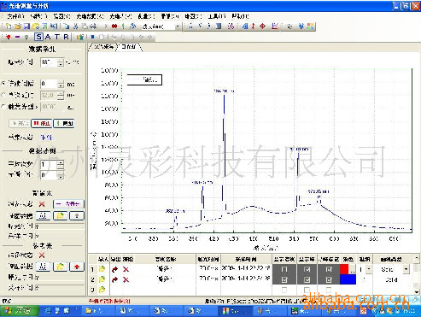The image size is (421, 317).
Task: Switch to the second chart tab
Action: point(129,47)
